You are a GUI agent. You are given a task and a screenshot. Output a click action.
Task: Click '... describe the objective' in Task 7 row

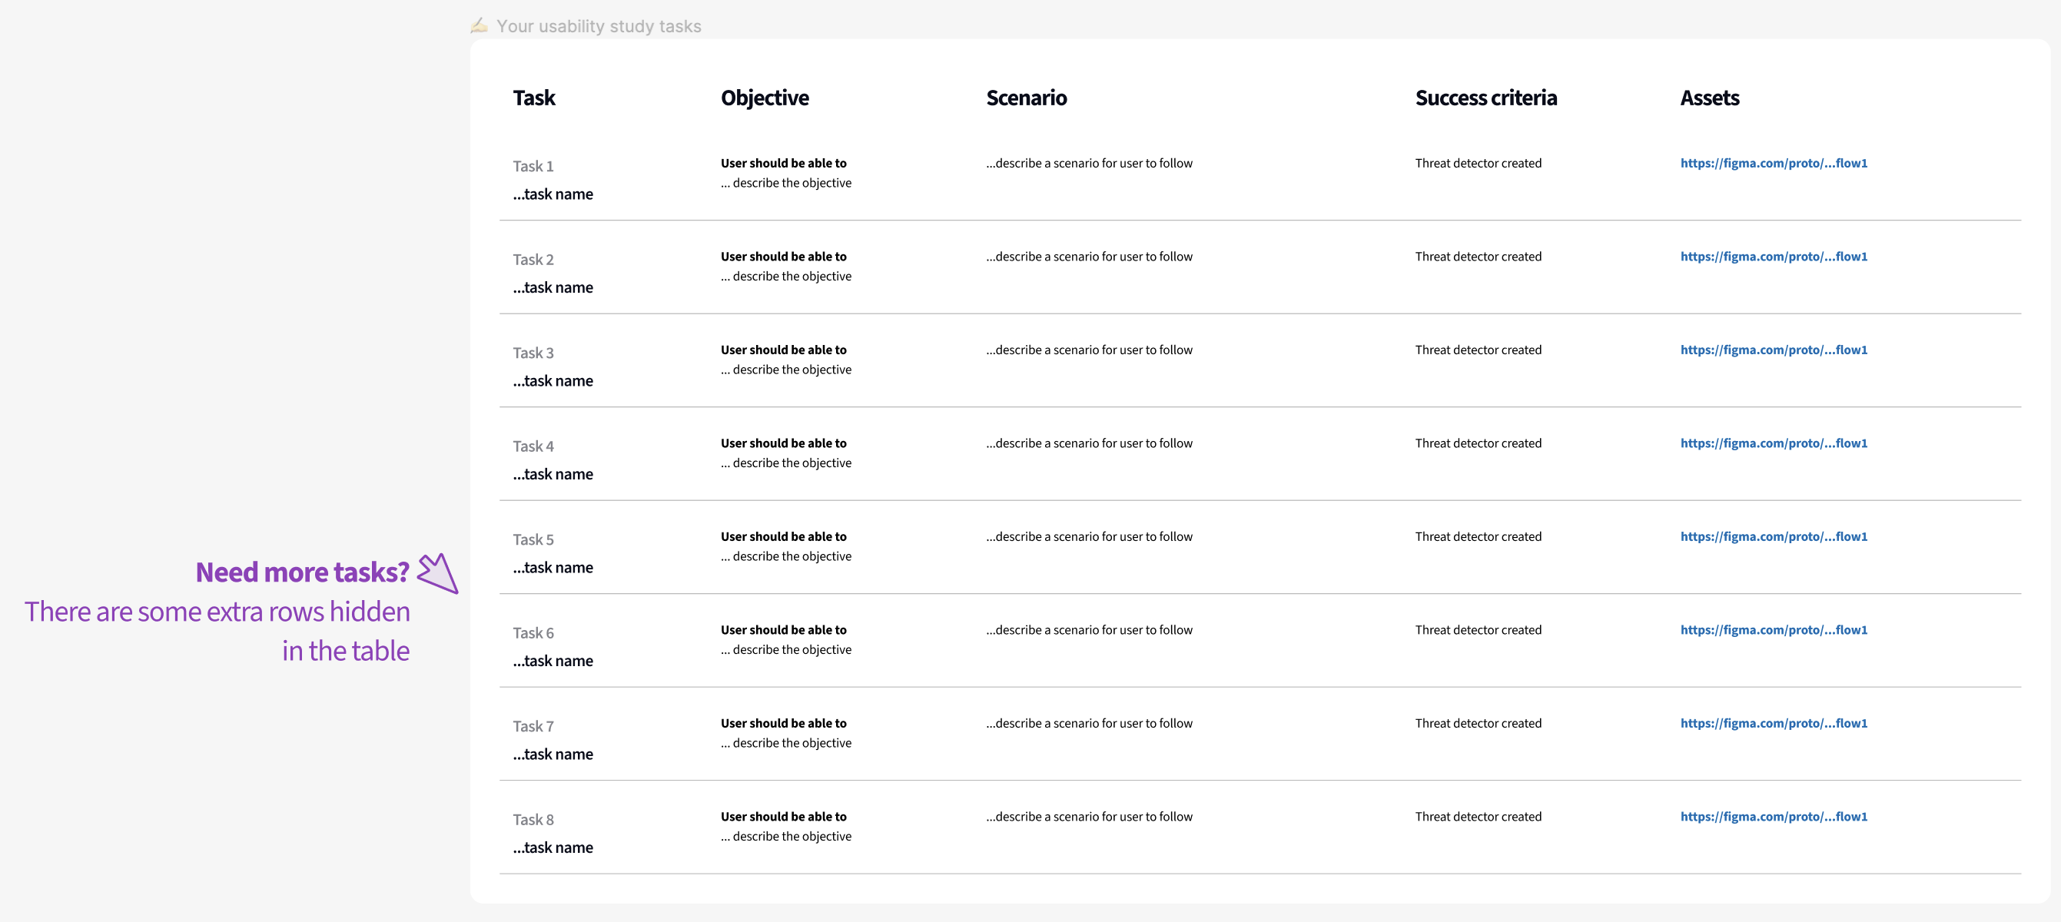coord(785,744)
